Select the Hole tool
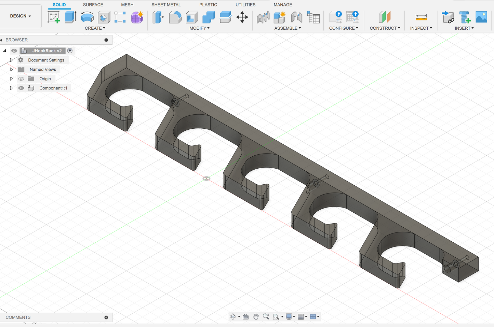Image resolution: width=494 pixels, height=327 pixels. (104, 17)
